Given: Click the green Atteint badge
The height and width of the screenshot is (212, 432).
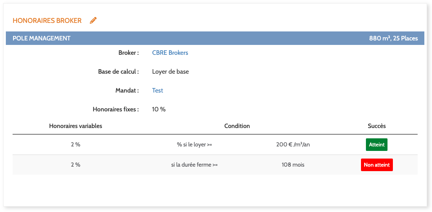Looking at the screenshot, I should tap(376, 145).
